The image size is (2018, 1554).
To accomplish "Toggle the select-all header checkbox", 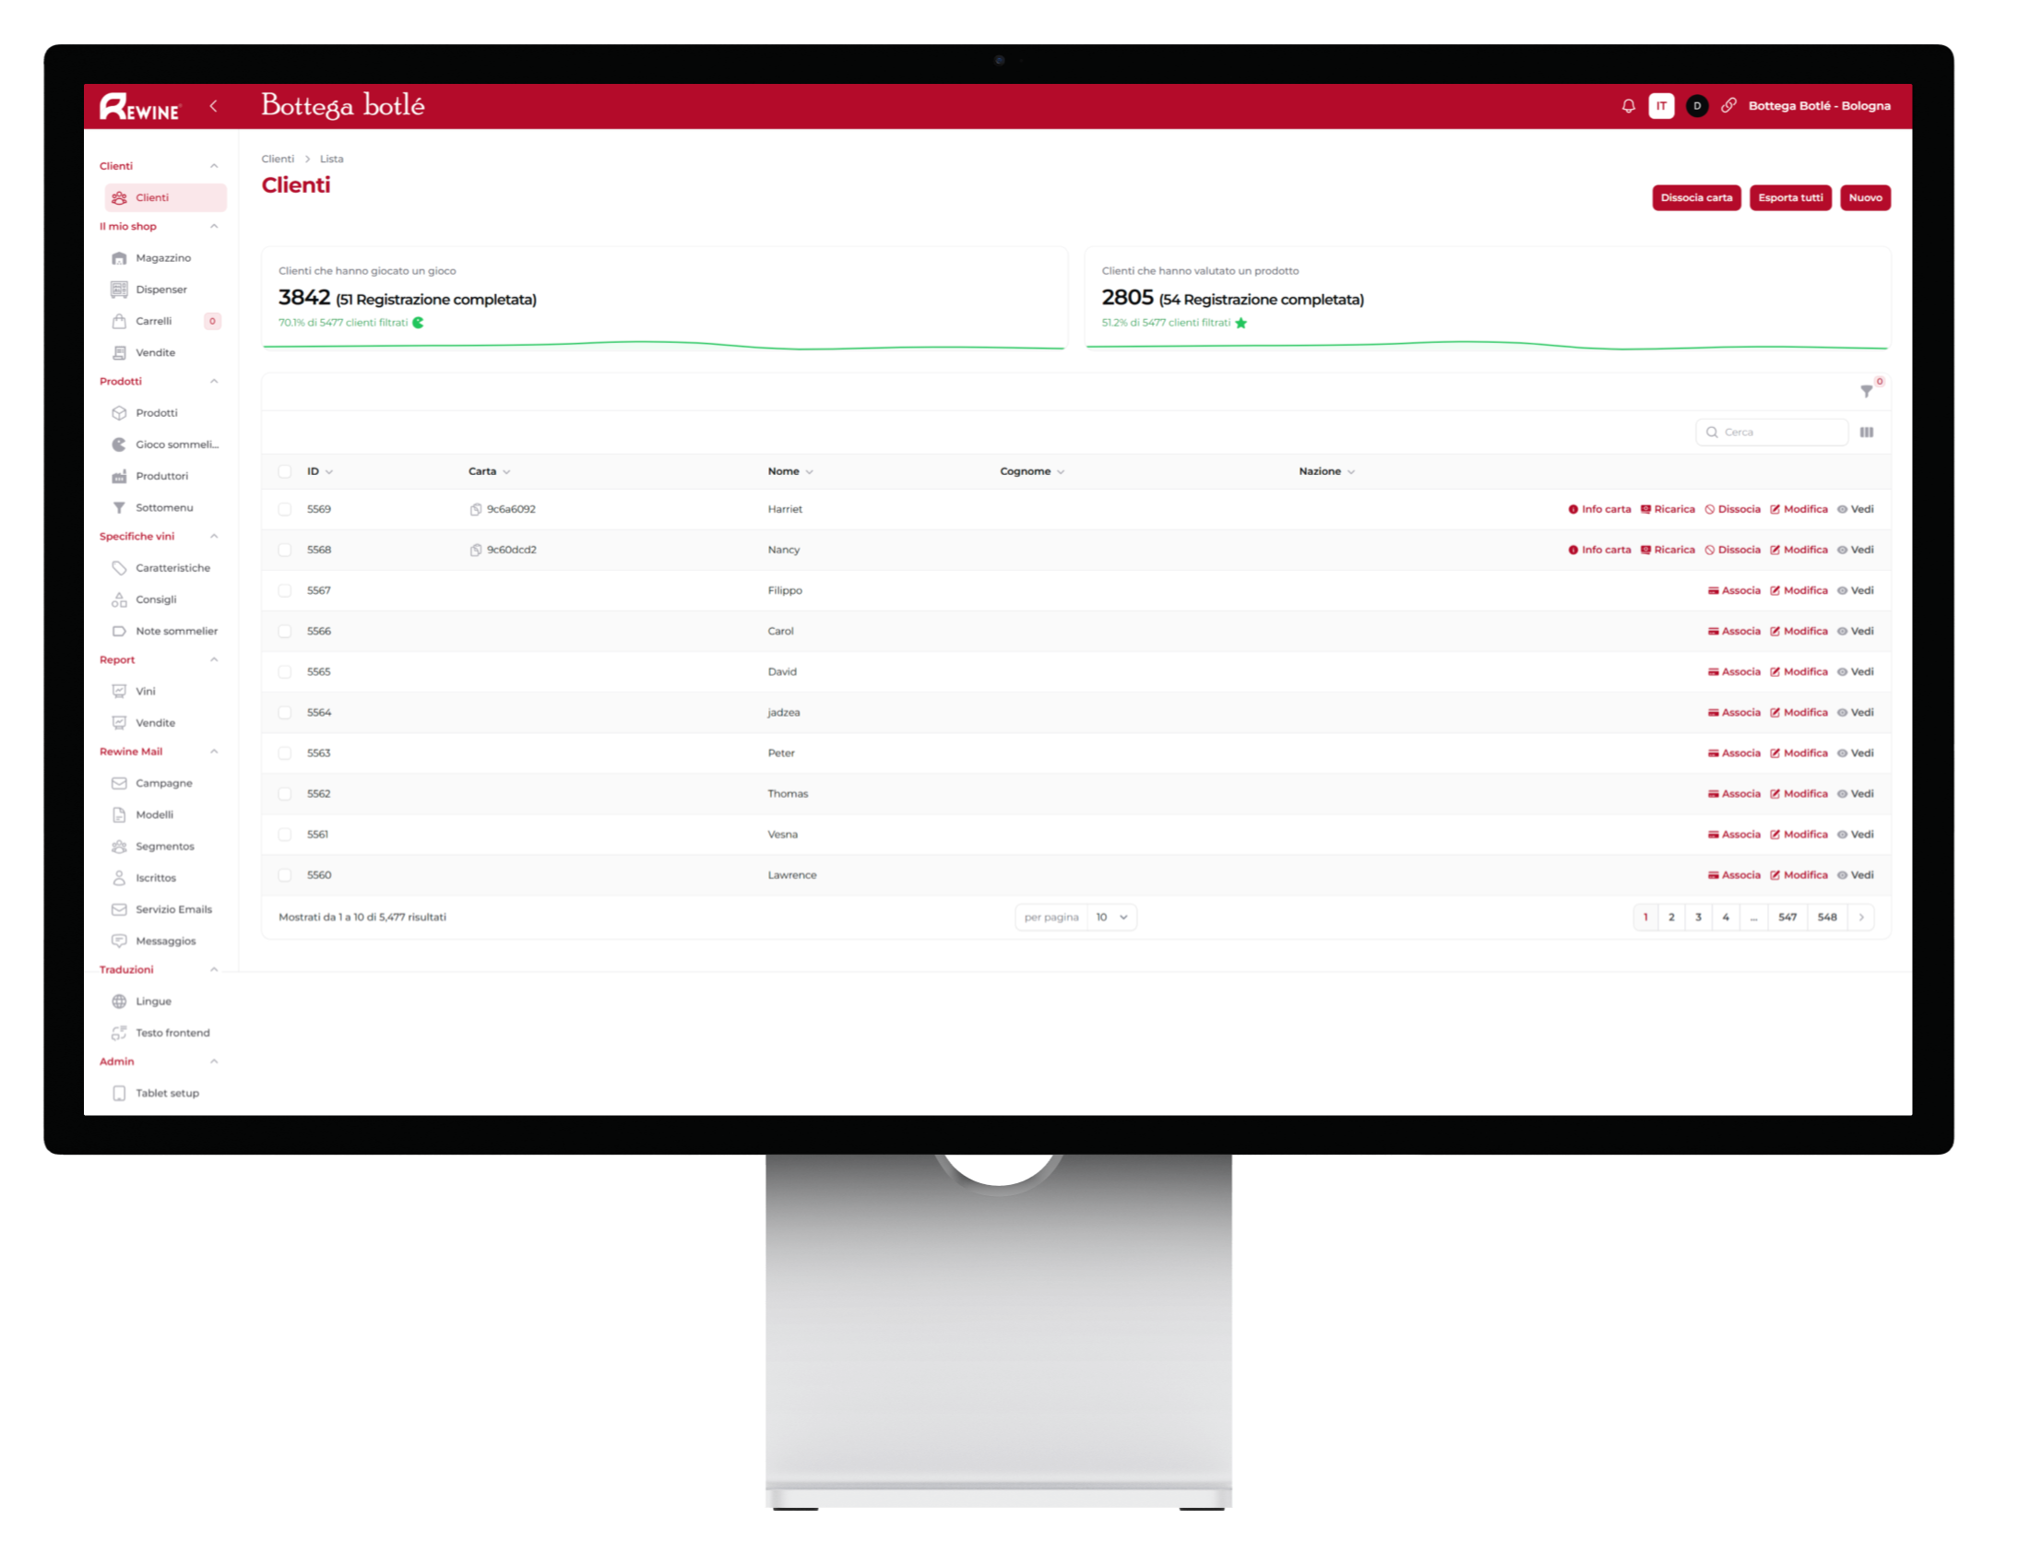I will [285, 471].
